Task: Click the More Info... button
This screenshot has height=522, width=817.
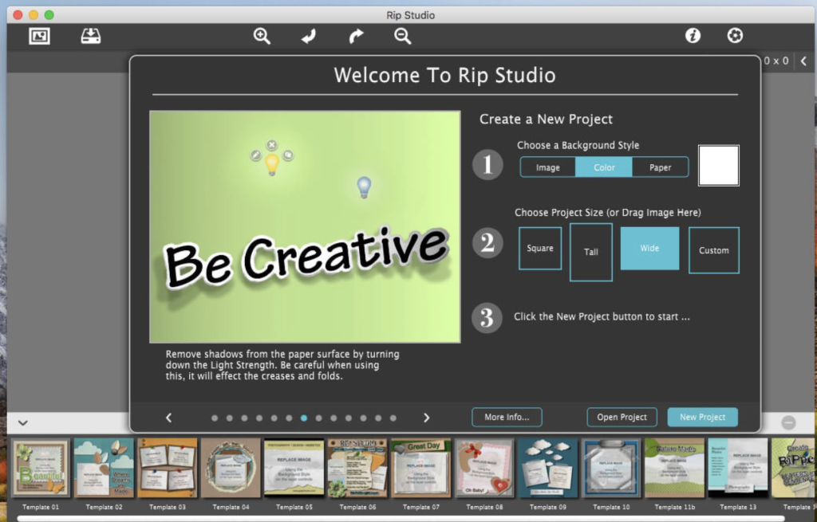Action: 507,418
